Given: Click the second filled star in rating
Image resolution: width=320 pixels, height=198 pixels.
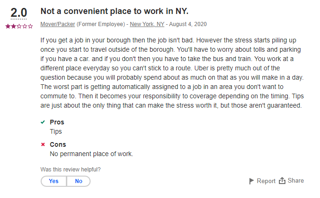Looking at the screenshot, I should [14, 26].
